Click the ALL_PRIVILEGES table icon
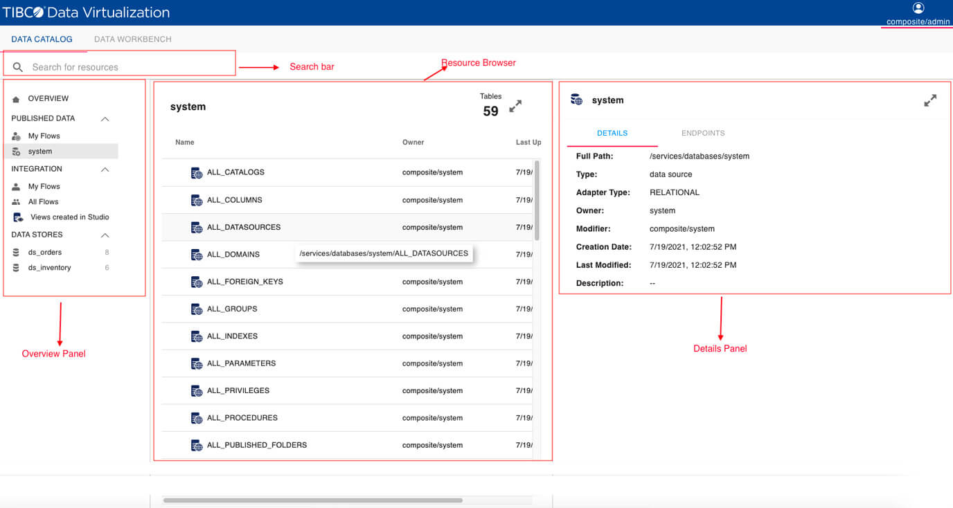Screen dimensions: 953x508 click(x=197, y=390)
